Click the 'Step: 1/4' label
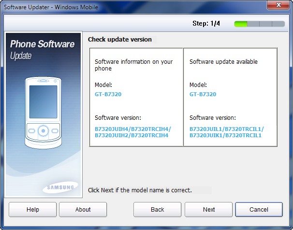Screen dimensions: 293x230 [206, 24]
